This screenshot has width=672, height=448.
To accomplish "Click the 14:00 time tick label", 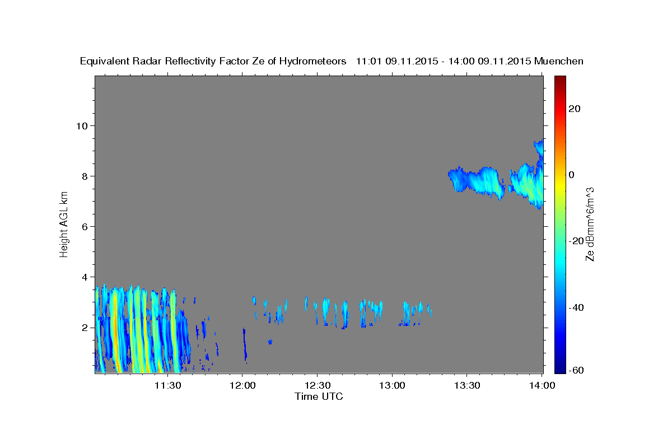I will (x=542, y=385).
